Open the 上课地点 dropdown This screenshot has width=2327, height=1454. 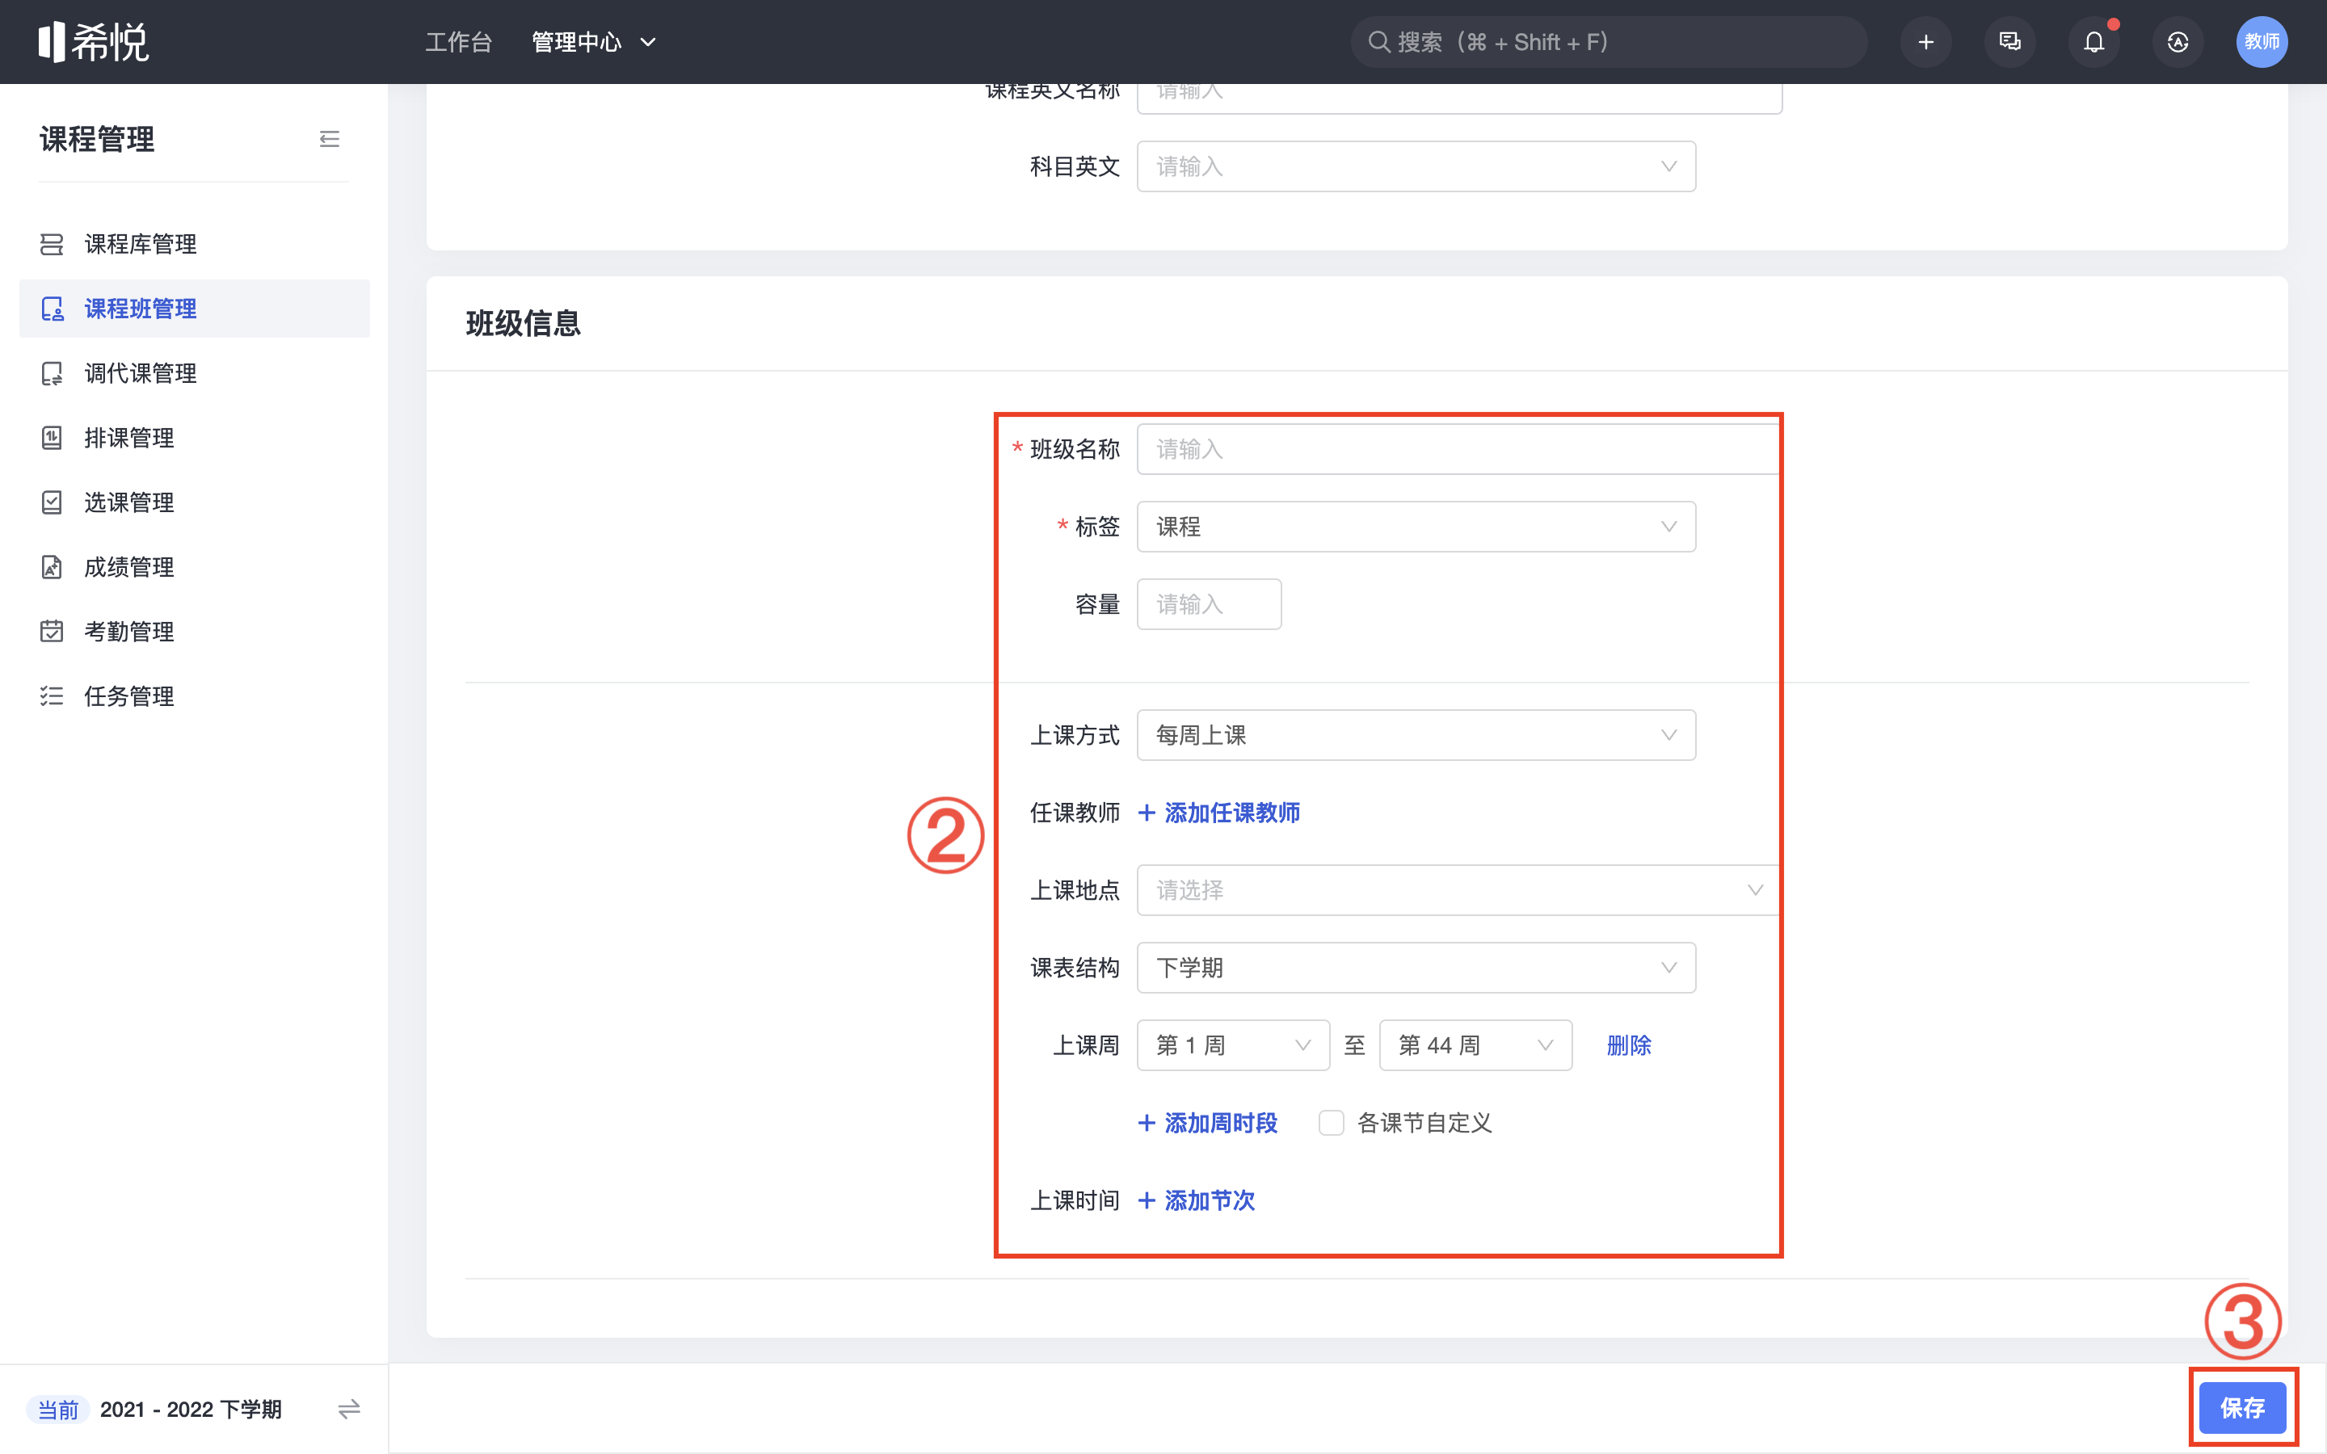(x=1458, y=890)
